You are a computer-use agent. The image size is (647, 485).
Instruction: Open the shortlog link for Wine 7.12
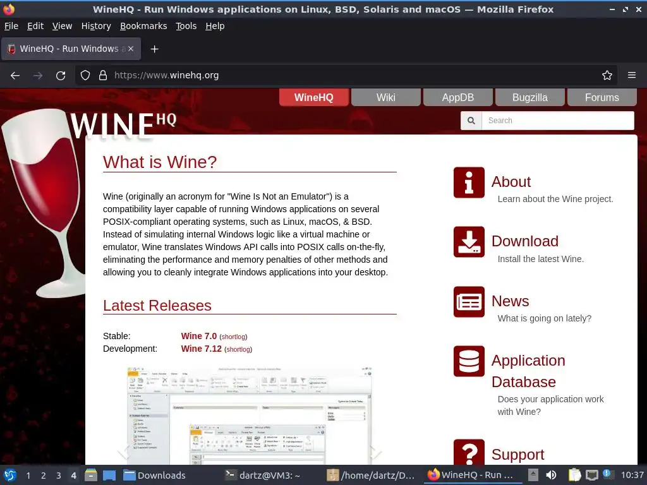(x=238, y=349)
